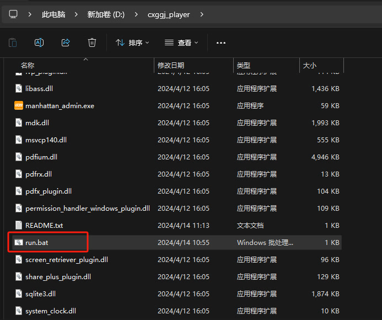
Task: Select the file name screen_retriever_plugin.dll
Action: point(67,260)
